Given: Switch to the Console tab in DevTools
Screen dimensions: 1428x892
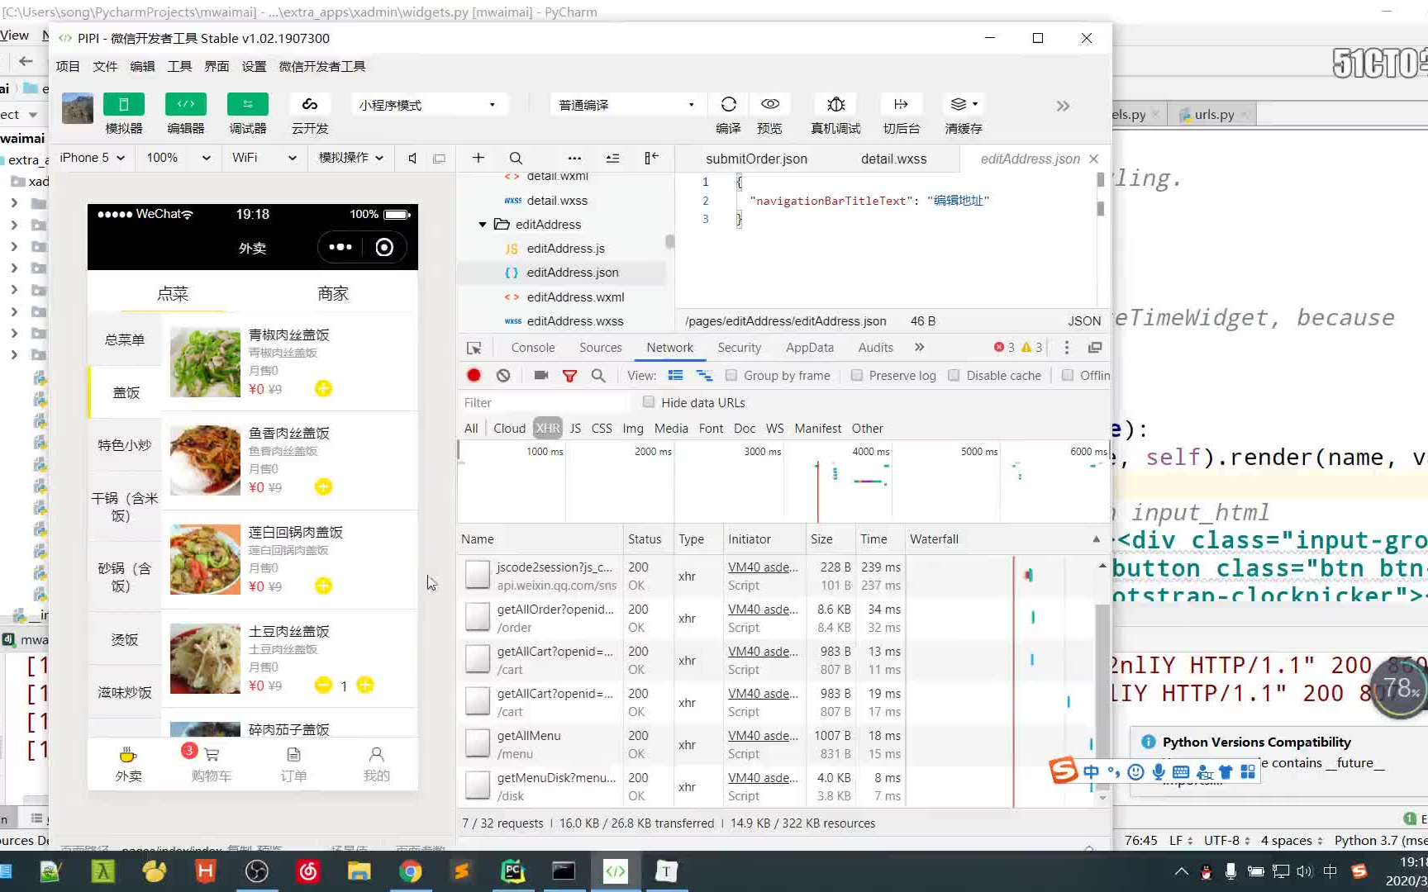Looking at the screenshot, I should (532, 347).
